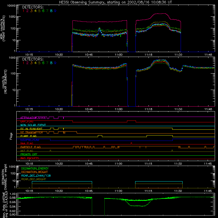Click the REAR_DEC_WEIGHT legend entry
This screenshot has height=218, width=218.
tap(34, 179)
